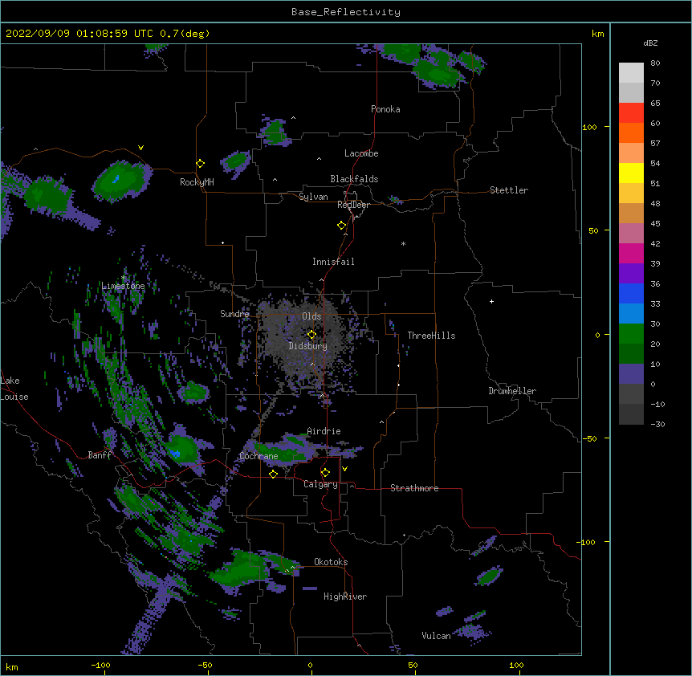Click the white 70-80 dBZ legend swatch
Screen dimensions: 692x676
631,73
